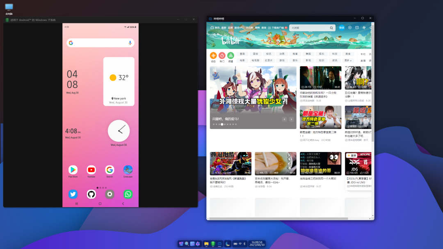443x249 pixels.
Task: Open the red 热门 flame icon
Action: pos(222,56)
